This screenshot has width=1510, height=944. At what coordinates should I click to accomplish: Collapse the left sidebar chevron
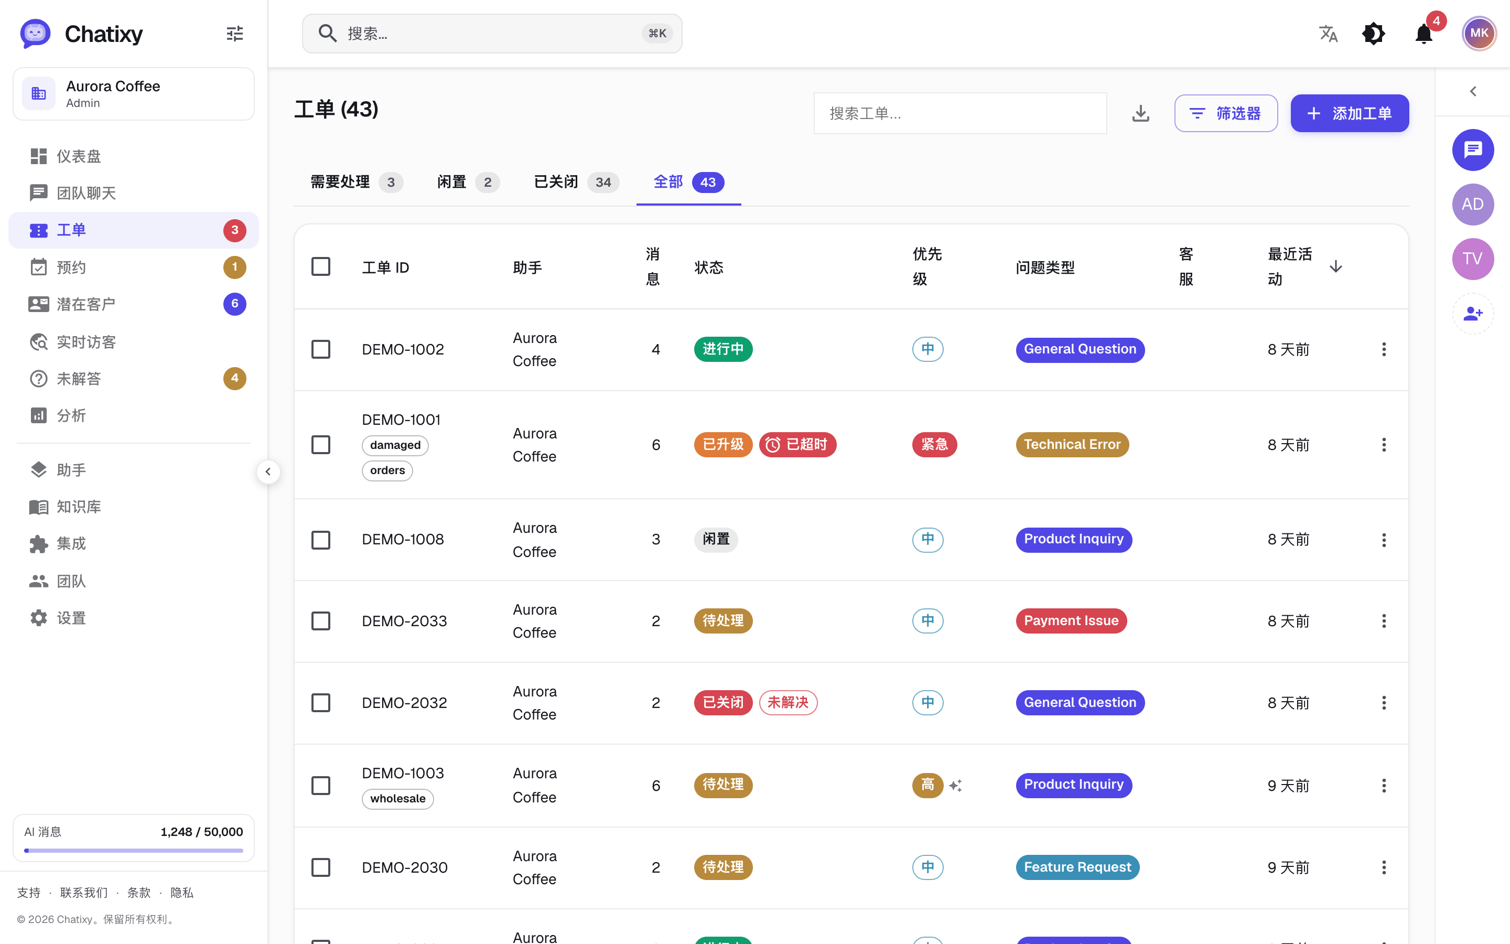click(268, 471)
